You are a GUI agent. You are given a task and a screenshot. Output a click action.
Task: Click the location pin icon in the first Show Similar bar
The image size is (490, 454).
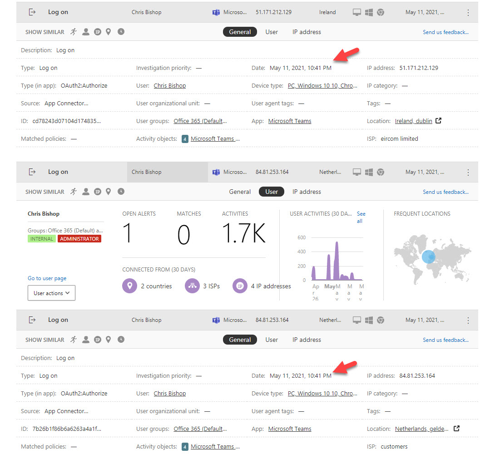click(x=109, y=32)
